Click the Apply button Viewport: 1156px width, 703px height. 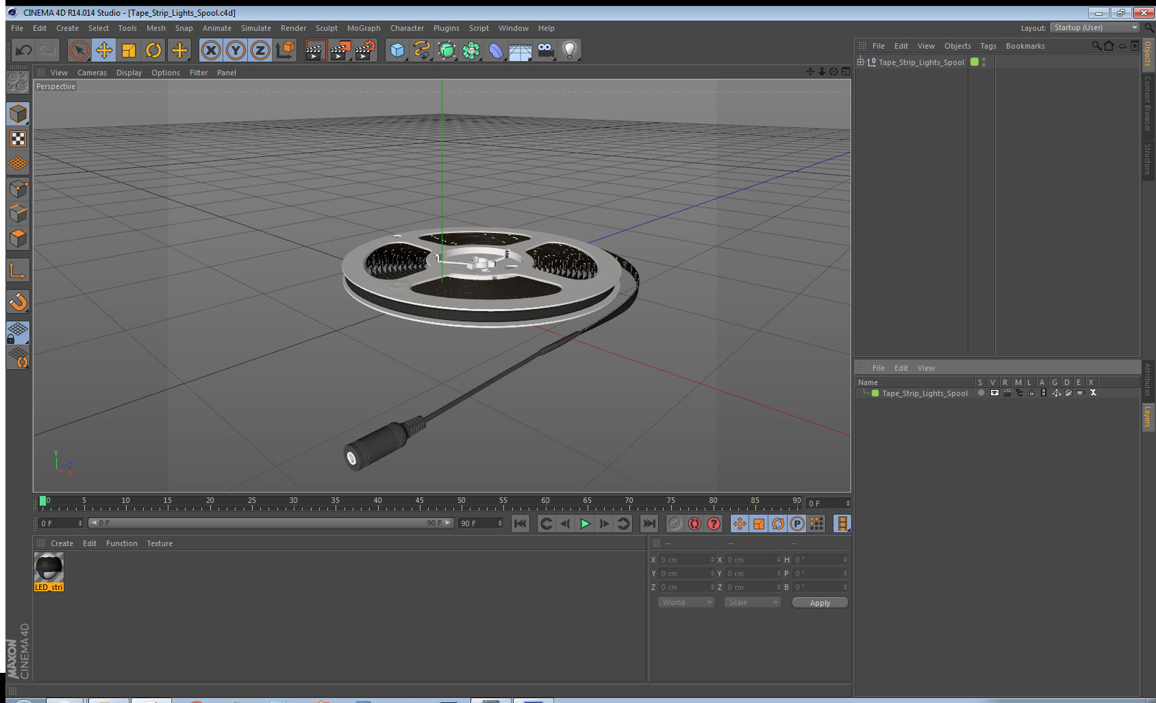pyautogui.click(x=820, y=603)
